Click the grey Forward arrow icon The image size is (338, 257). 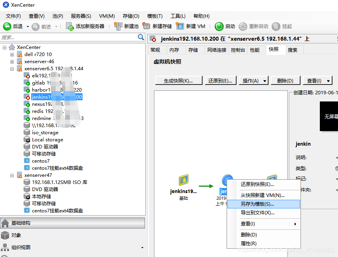pos(36,27)
